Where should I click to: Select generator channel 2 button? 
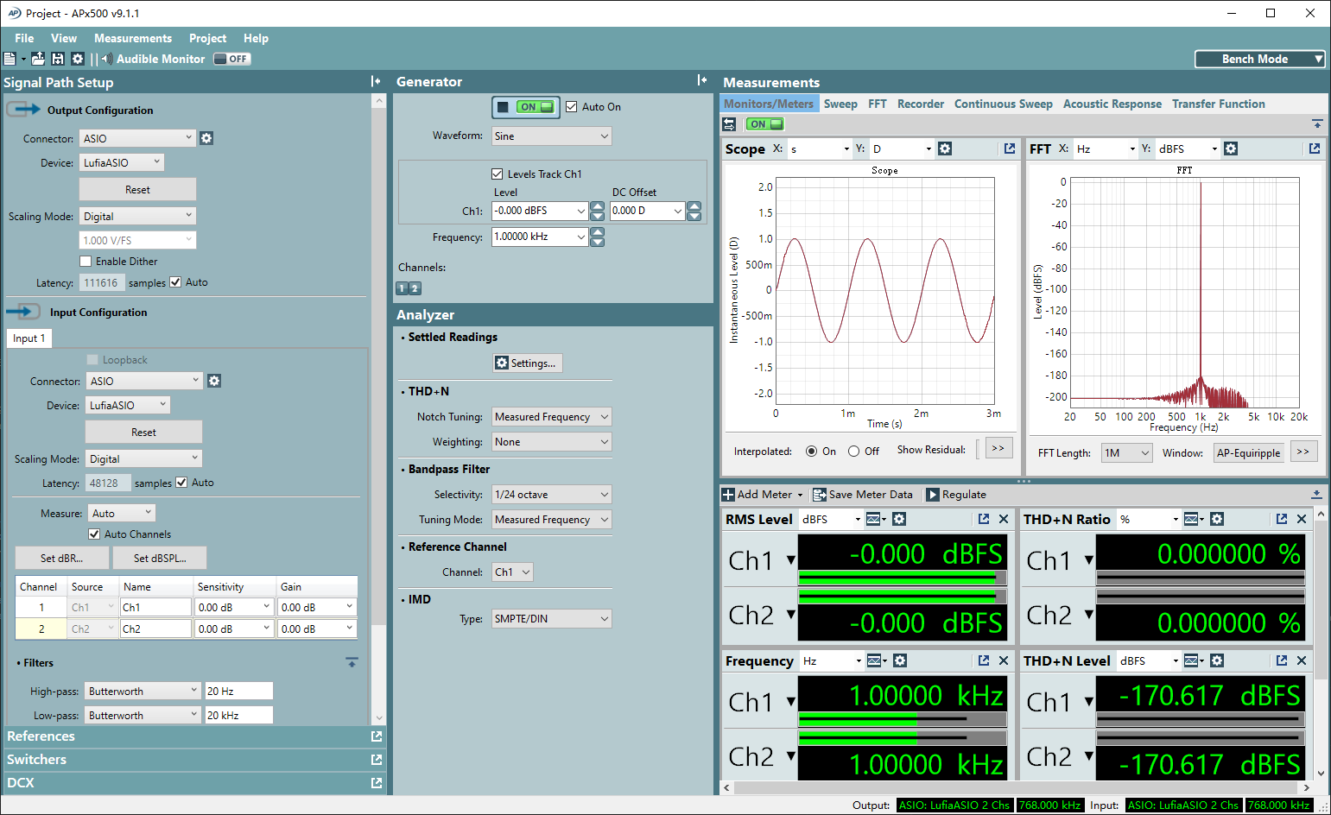[415, 288]
